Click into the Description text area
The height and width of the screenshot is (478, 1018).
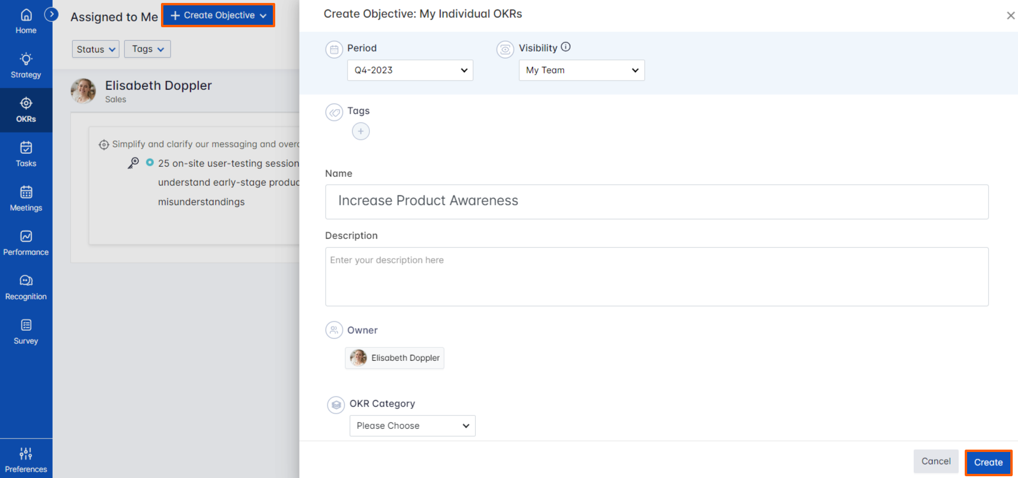pyautogui.click(x=656, y=277)
